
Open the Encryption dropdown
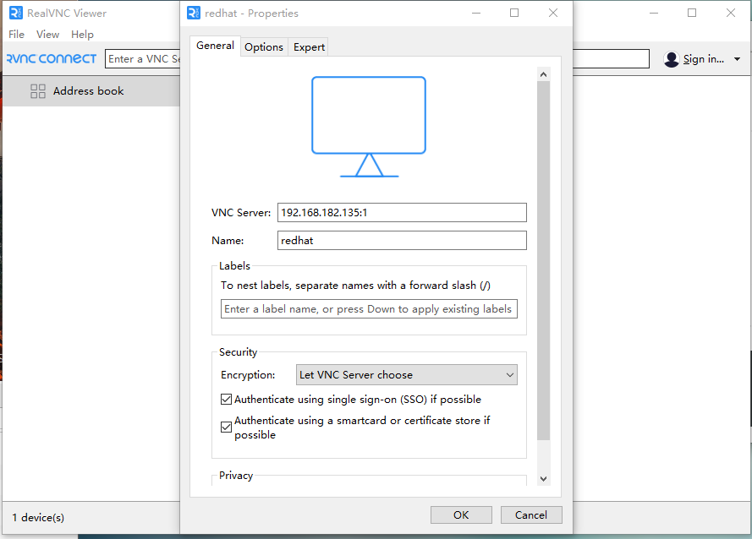pos(407,374)
